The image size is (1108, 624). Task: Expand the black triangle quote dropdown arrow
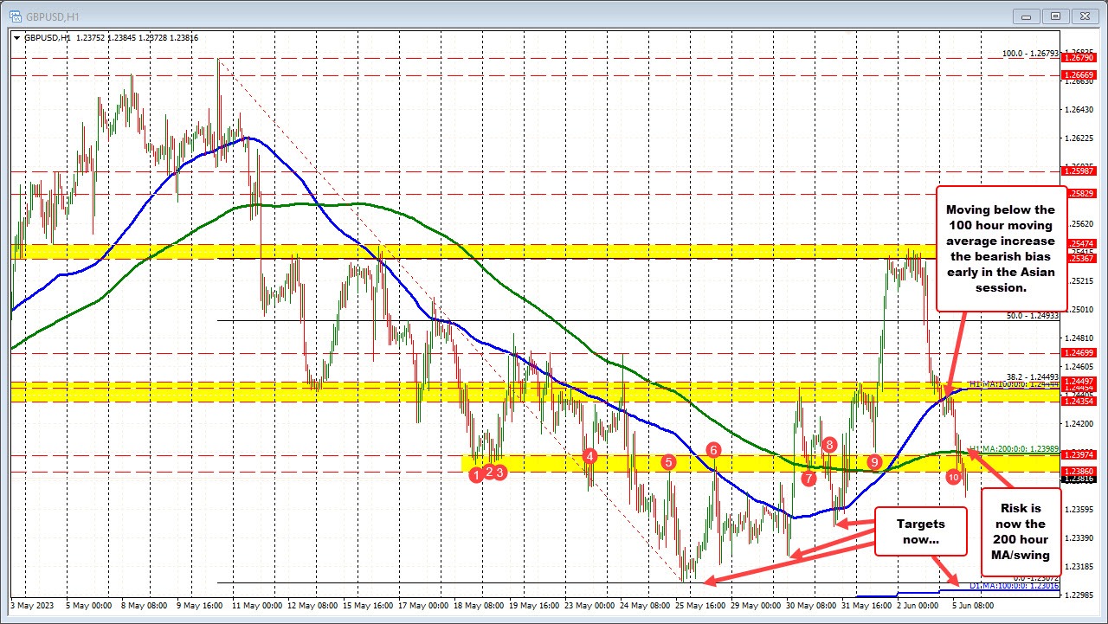pos(17,38)
